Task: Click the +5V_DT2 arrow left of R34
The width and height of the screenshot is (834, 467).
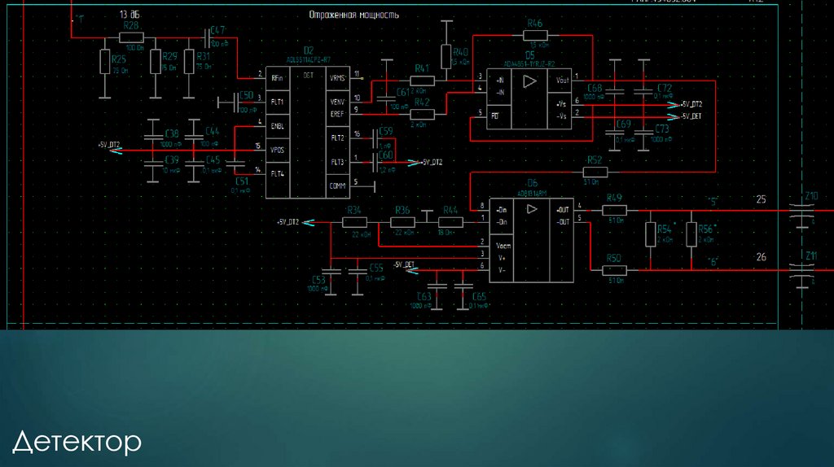Action: coord(309,223)
